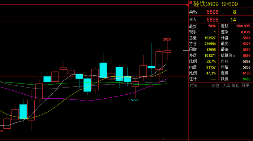Click the 卖出 price 5898
253x141 pixels.
pos(213,12)
